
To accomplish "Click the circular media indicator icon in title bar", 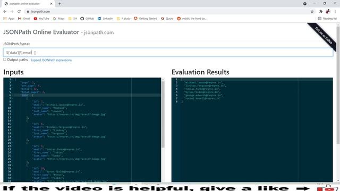I will pyautogui.click(x=305, y=4).
